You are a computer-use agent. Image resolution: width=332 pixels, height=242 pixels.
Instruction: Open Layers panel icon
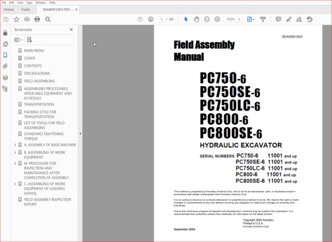tap(6, 77)
